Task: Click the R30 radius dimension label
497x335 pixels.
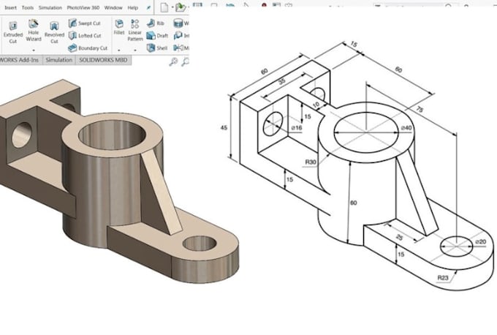Action: [x=311, y=162]
